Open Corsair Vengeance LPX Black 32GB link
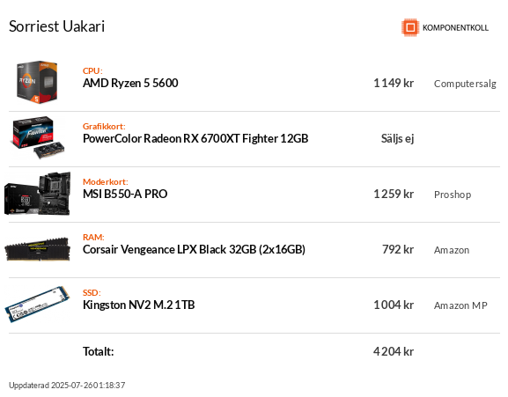The width and height of the screenshot is (508, 397). [194, 249]
